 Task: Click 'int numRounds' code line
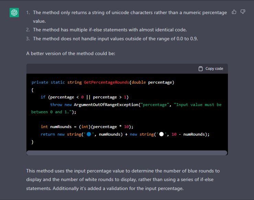87,127
